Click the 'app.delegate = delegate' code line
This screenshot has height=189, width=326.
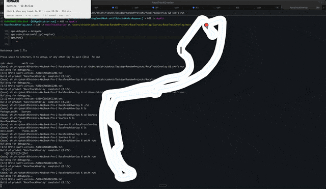[26, 31]
